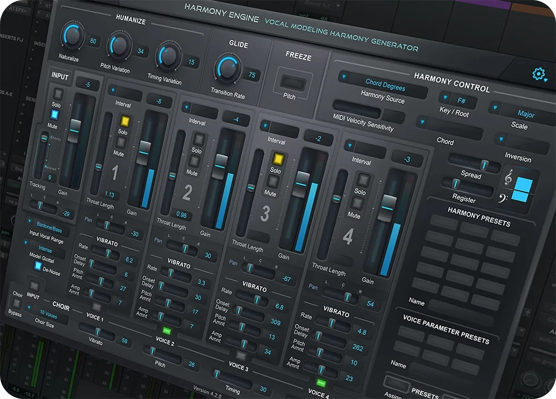Click the Timing Variation knob
The width and height of the screenshot is (556, 399).
coord(170,56)
